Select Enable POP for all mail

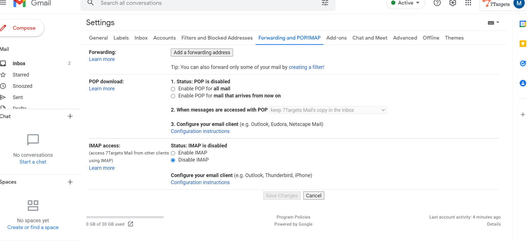[x=173, y=89]
